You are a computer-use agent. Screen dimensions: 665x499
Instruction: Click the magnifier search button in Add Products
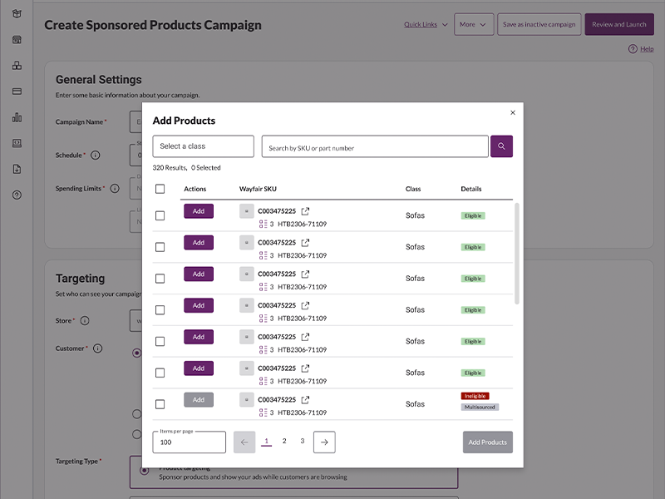click(501, 146)
